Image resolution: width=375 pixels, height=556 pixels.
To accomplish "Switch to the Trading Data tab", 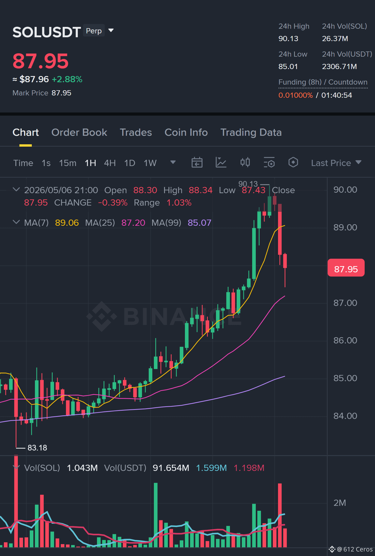I will 251,132.
